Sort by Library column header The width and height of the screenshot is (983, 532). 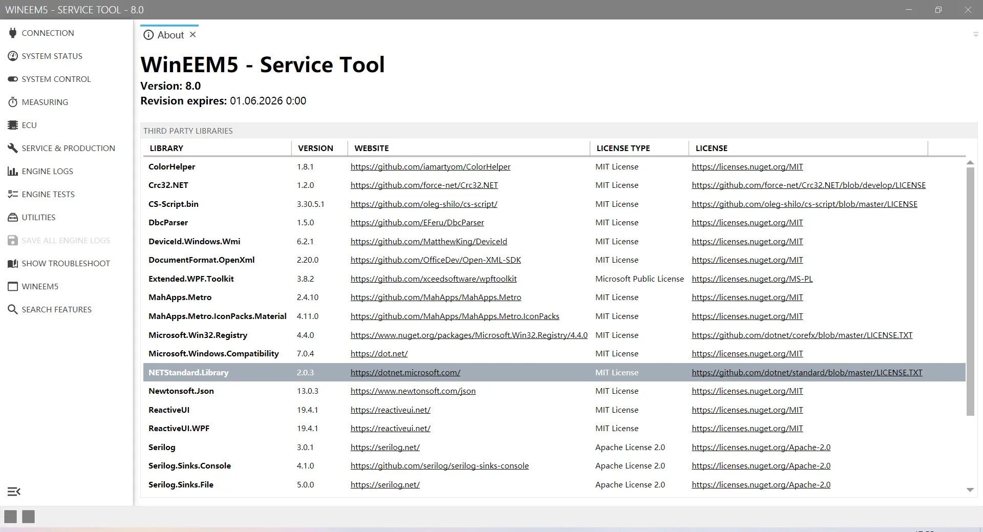pos(166,148)
